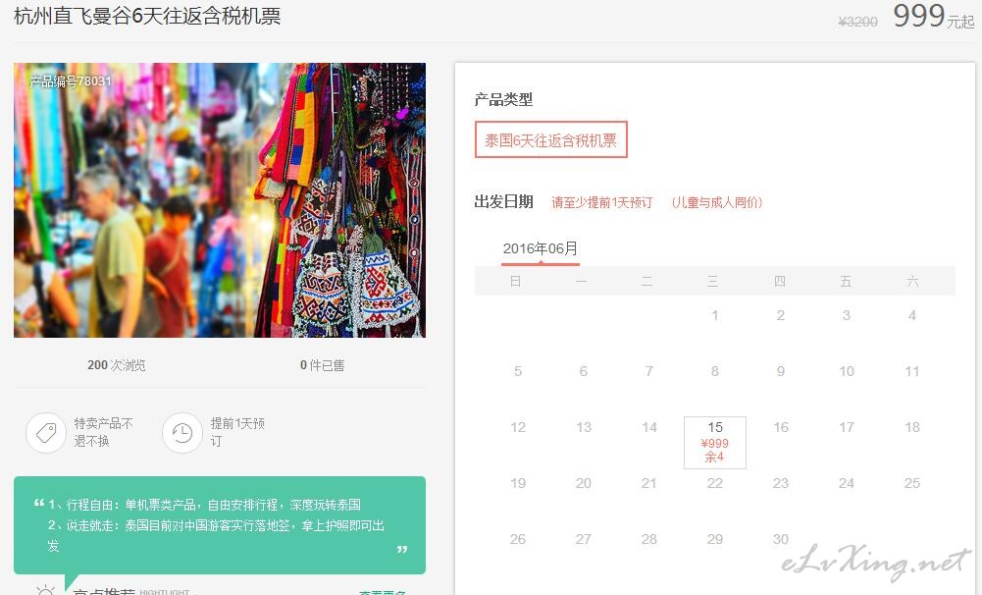Viewport: 982px width, 595px height.
Task: Click the 五 weekday column header
Action: (x=846, y=281)
